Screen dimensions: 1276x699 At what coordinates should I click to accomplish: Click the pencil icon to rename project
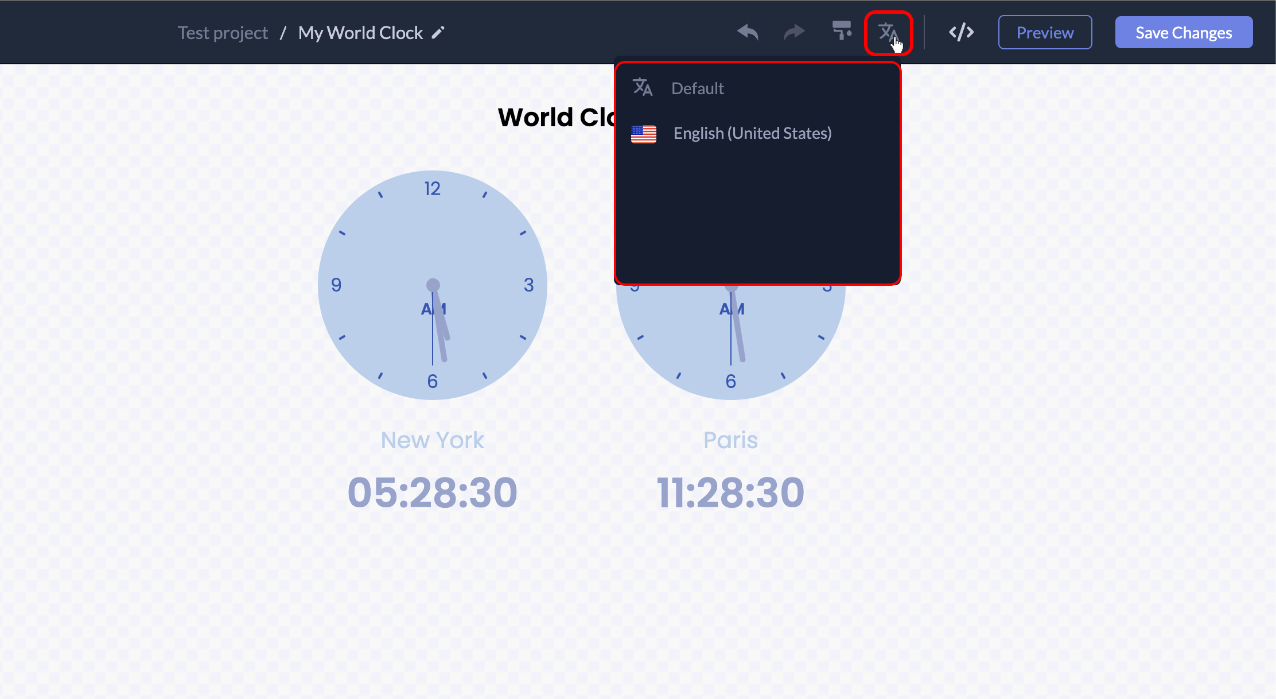(438, 33)
